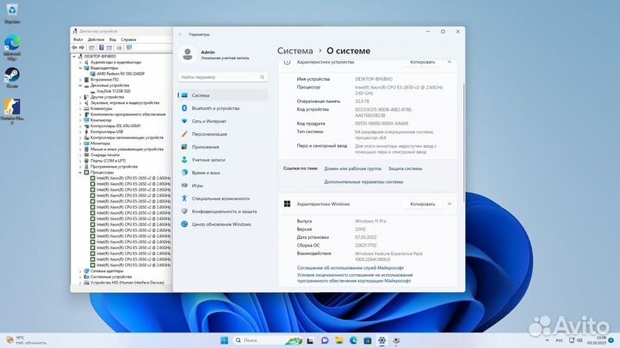Open Время и язык settings section
This screenshot has height=348, width=620.
coord(223,173)
